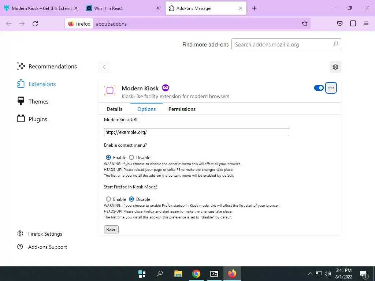Image resolution: width=375 pixels, height=281 pixels.
Task: Reload the current page
Action: point(35,24)
